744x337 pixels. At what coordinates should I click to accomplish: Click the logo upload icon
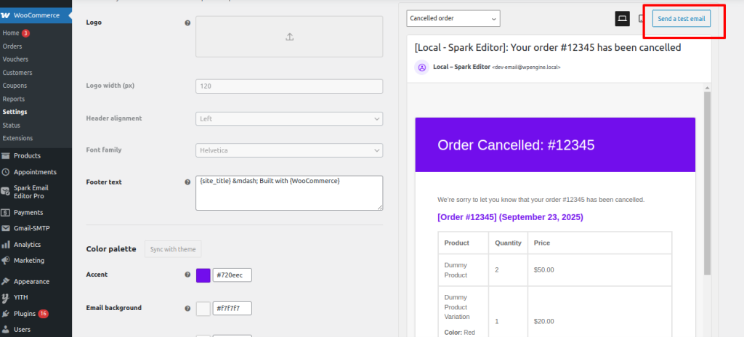pyautogui.click(x=289, y=36)
